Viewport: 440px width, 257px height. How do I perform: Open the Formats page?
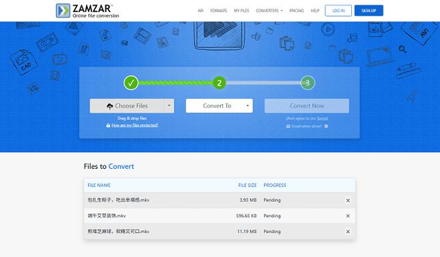click(x=218, y=11)
